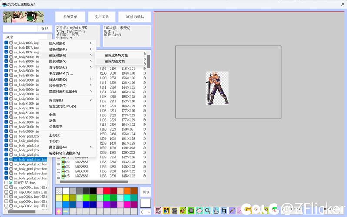Toggle checkbox for sm_body1038.img

[x=6, y=52]
